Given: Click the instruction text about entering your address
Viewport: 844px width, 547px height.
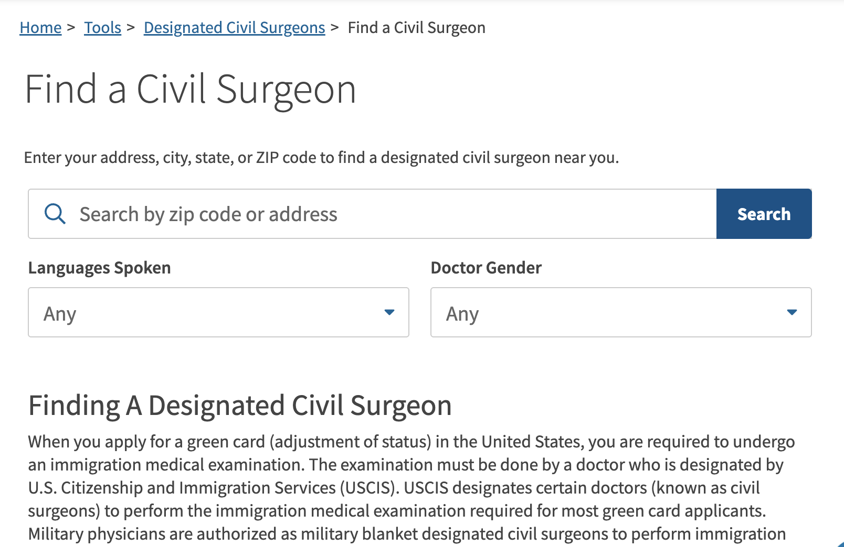Looking at the screenshot, I should tap(321, 158).
